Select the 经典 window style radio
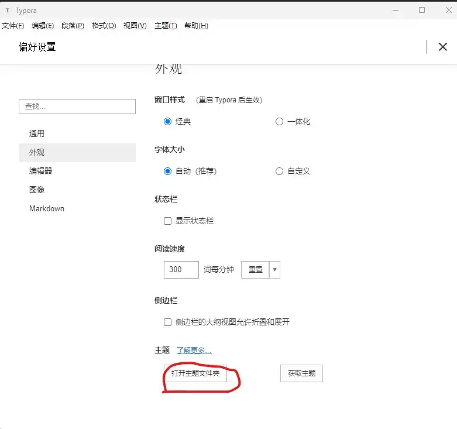Image resolution: width=457 pixels, height=429 pixels. point(168,122)
